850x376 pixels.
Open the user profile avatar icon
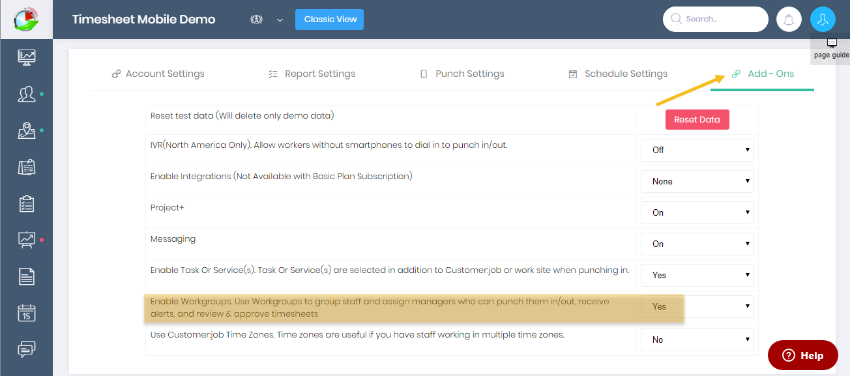tap(823, 20)
